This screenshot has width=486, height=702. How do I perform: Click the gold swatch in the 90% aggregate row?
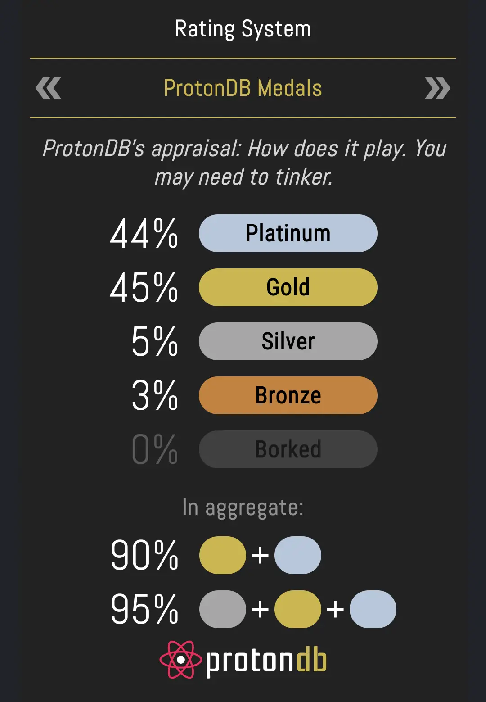pos(222,555)
